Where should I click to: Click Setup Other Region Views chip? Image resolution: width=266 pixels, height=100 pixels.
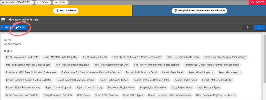pyautogui.click(x=121, y=87)
